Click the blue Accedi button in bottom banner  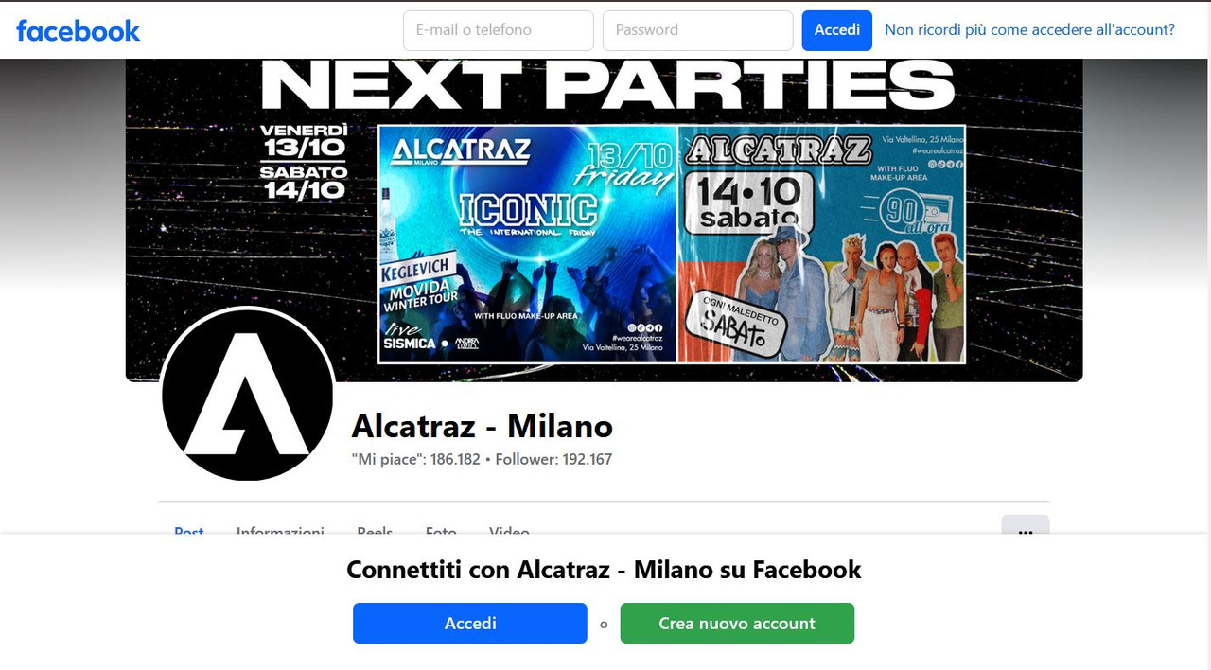point(470,624)
